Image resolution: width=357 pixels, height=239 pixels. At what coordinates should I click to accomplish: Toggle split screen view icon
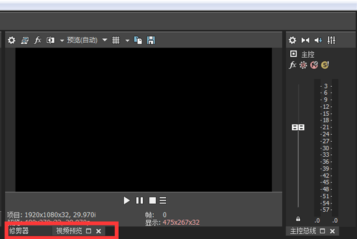(51, 40)
